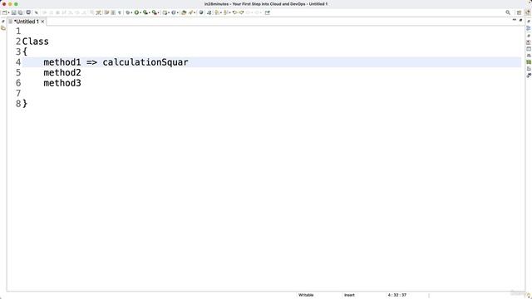This screenshot has height=299, width=532.
Task: Open the bottom right sidebar view icon
Action: (x=529, y=76)
